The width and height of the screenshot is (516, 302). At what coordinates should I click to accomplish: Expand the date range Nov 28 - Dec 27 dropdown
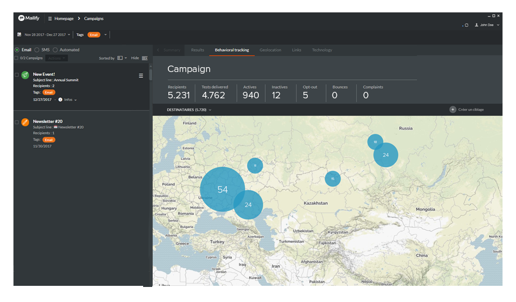47,35
